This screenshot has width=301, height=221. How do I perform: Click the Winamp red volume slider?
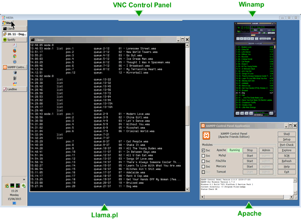point(255,33)
